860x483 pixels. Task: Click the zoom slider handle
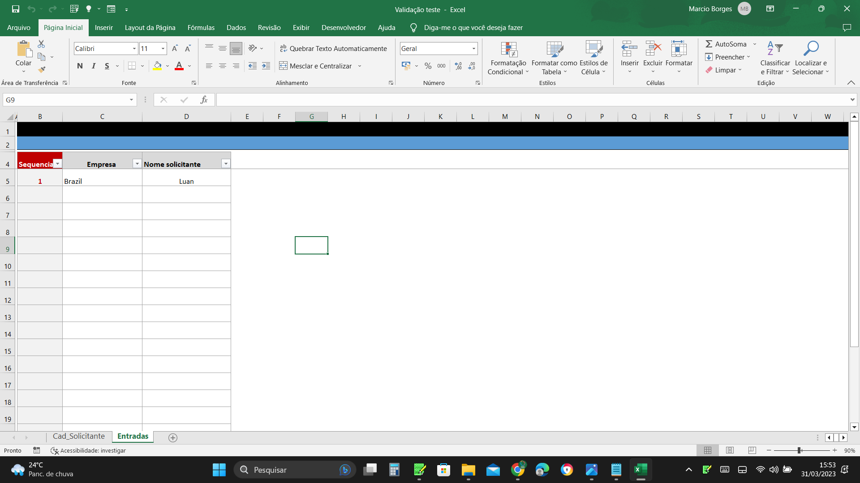pyautogui.click(x=799, y=450)
